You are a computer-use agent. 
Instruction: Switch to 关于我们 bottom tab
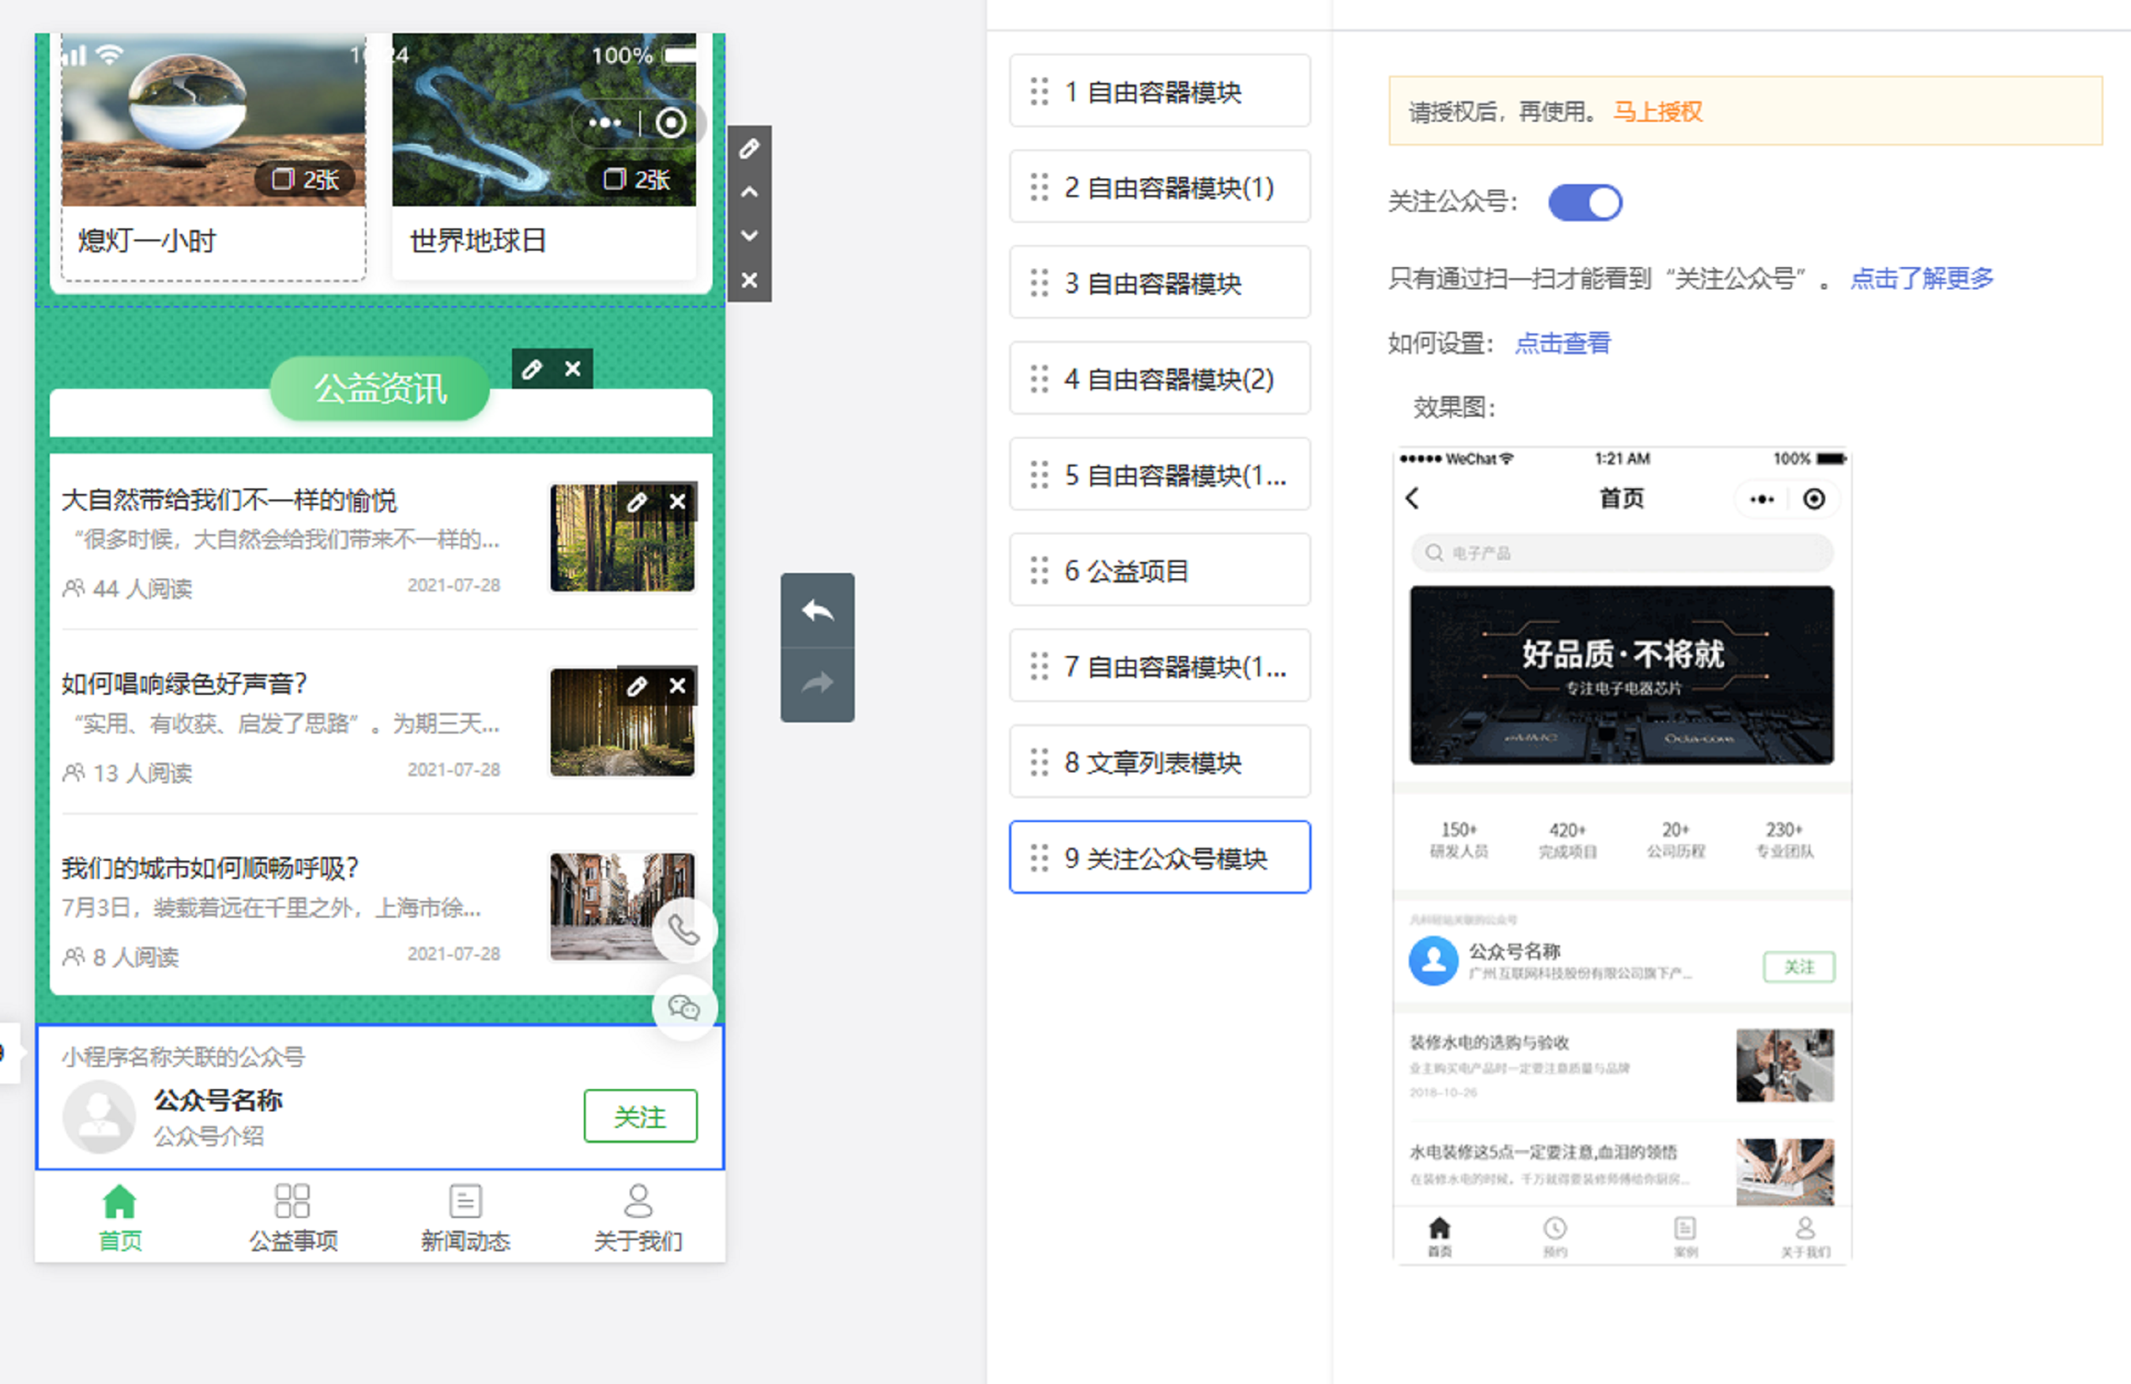pos(638,1216)
